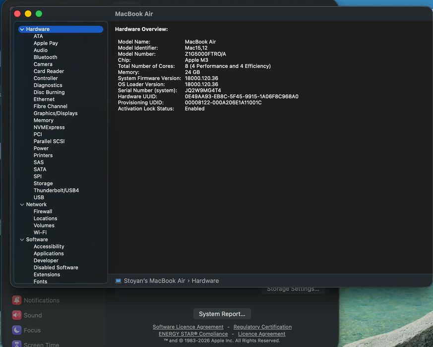
Task: Select Graphics/Displays in the sidebar
Action: (x=56, y=114)
